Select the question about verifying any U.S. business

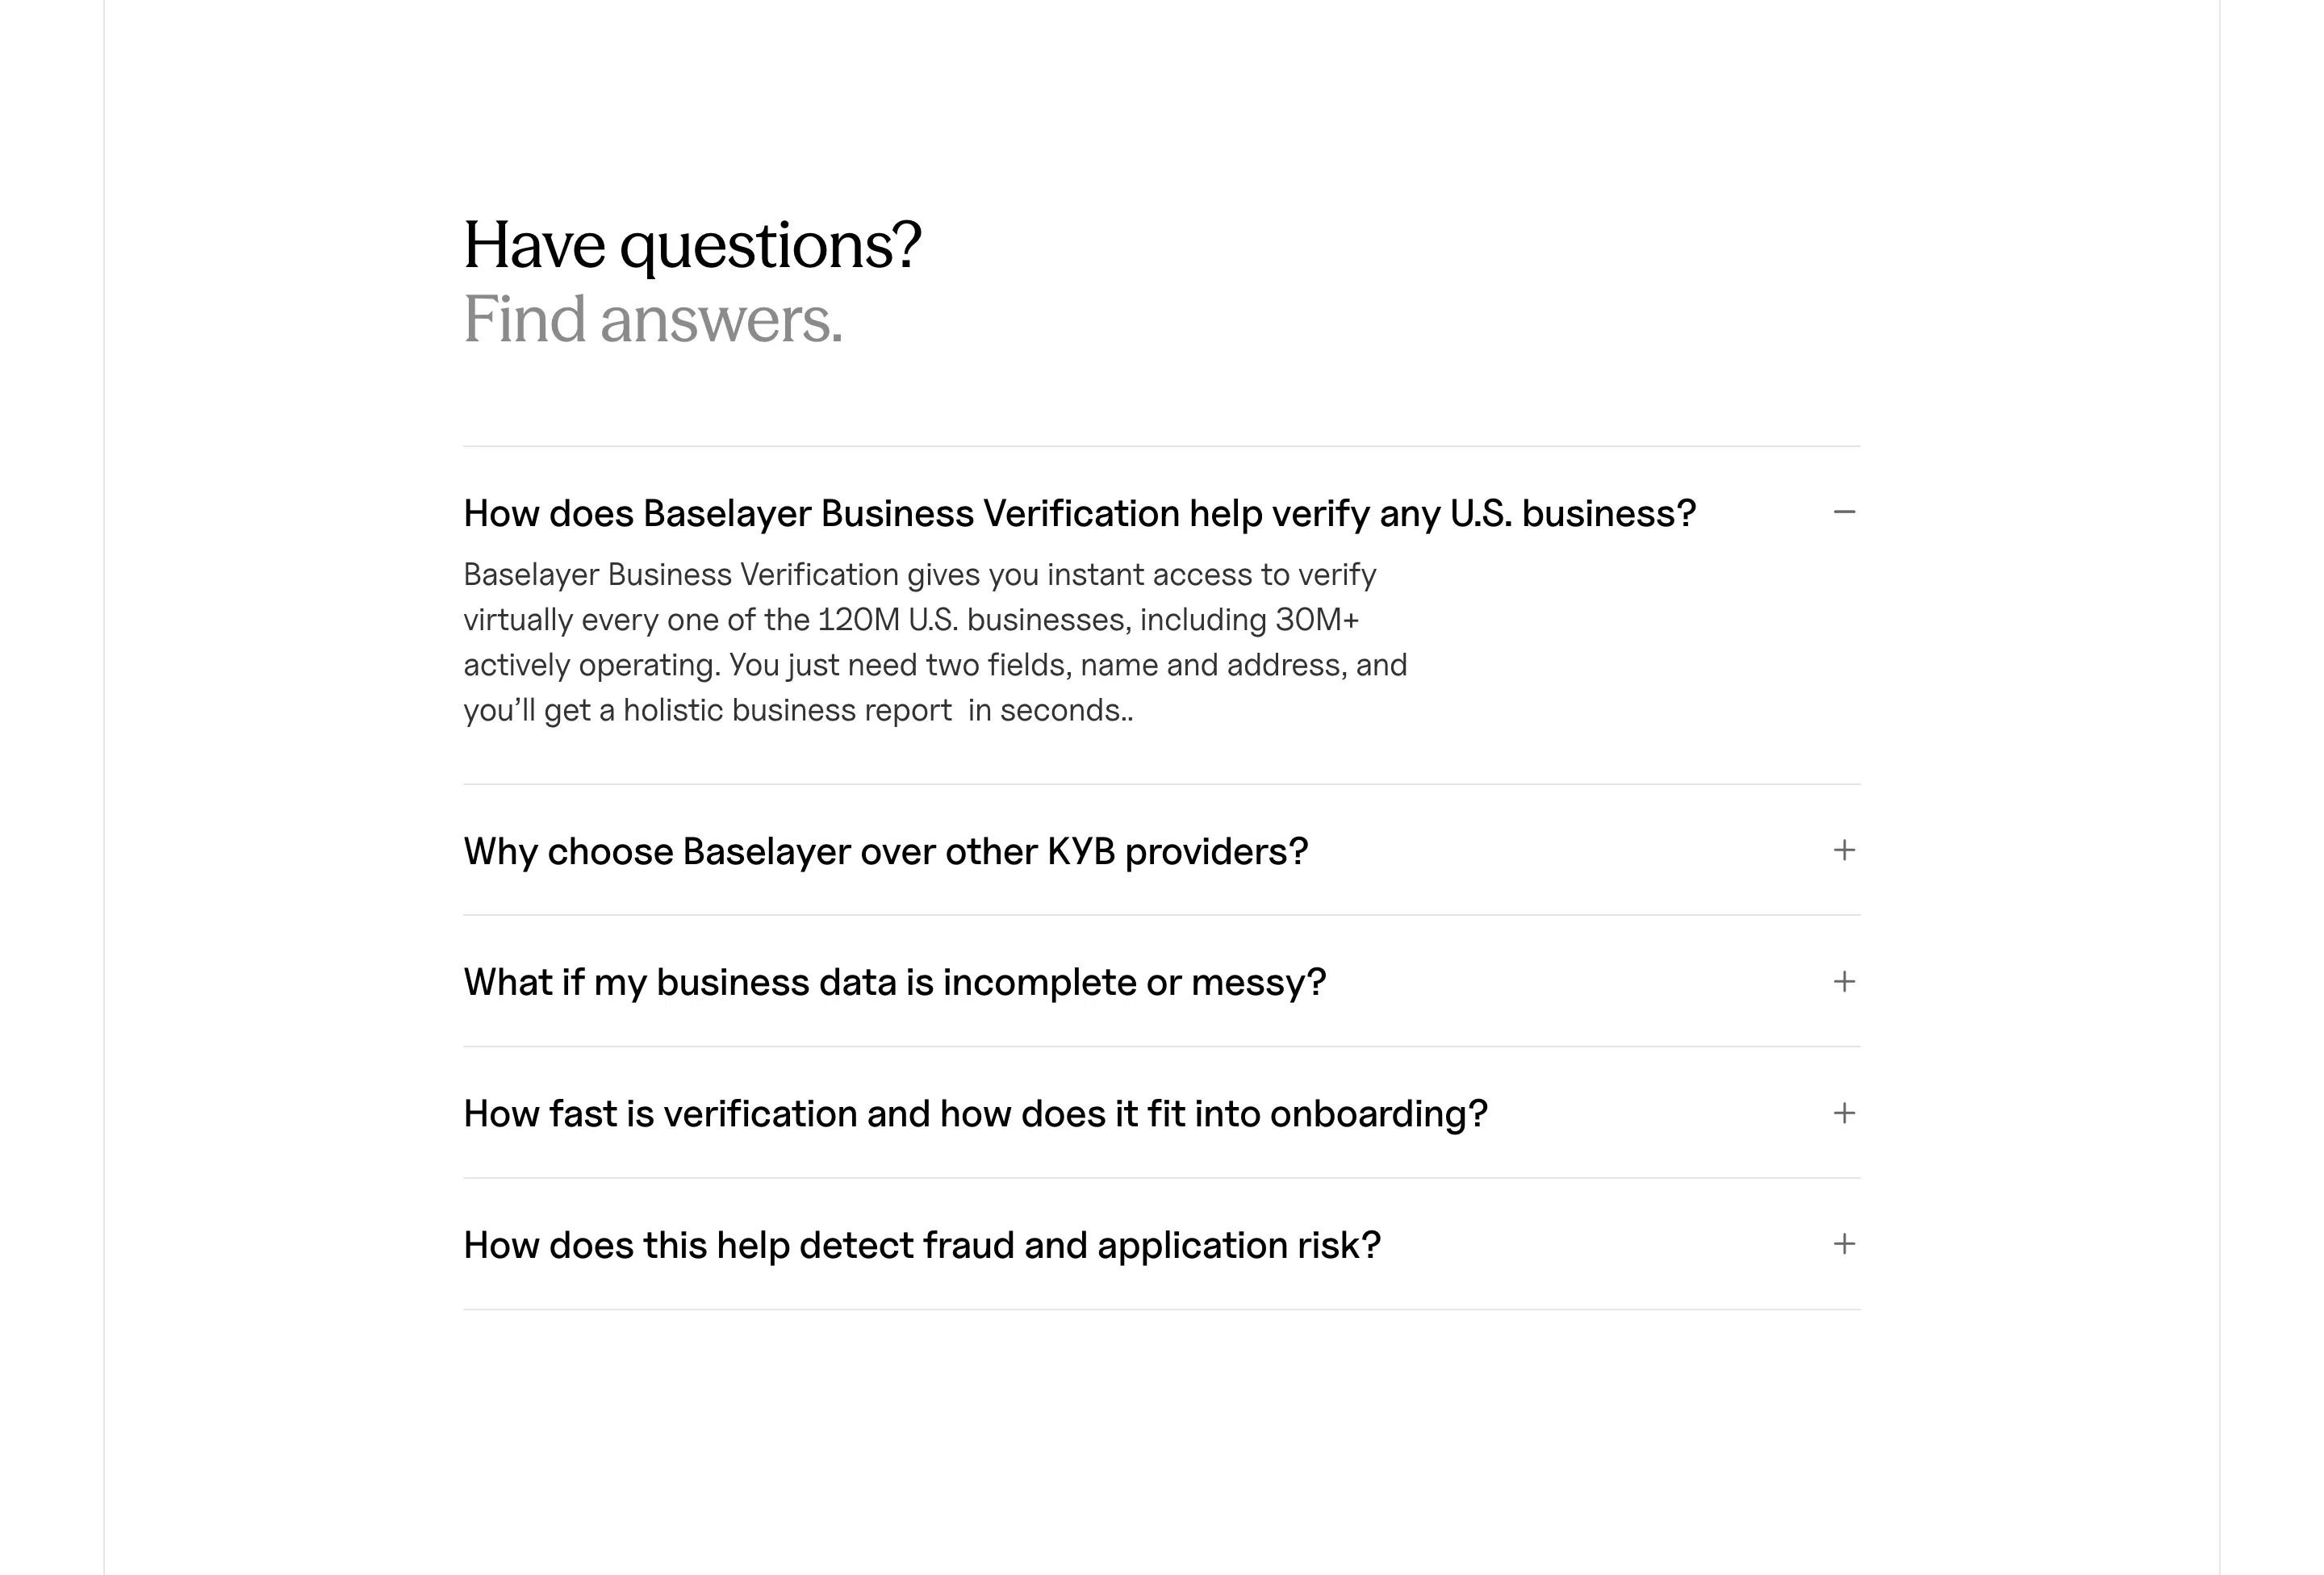tap(1079, 512)
